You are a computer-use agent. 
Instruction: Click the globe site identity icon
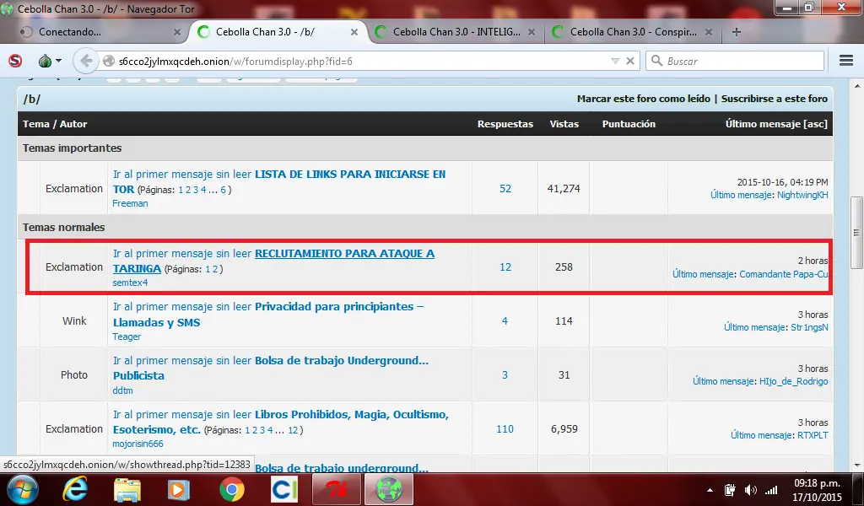[x=109, y=61]
